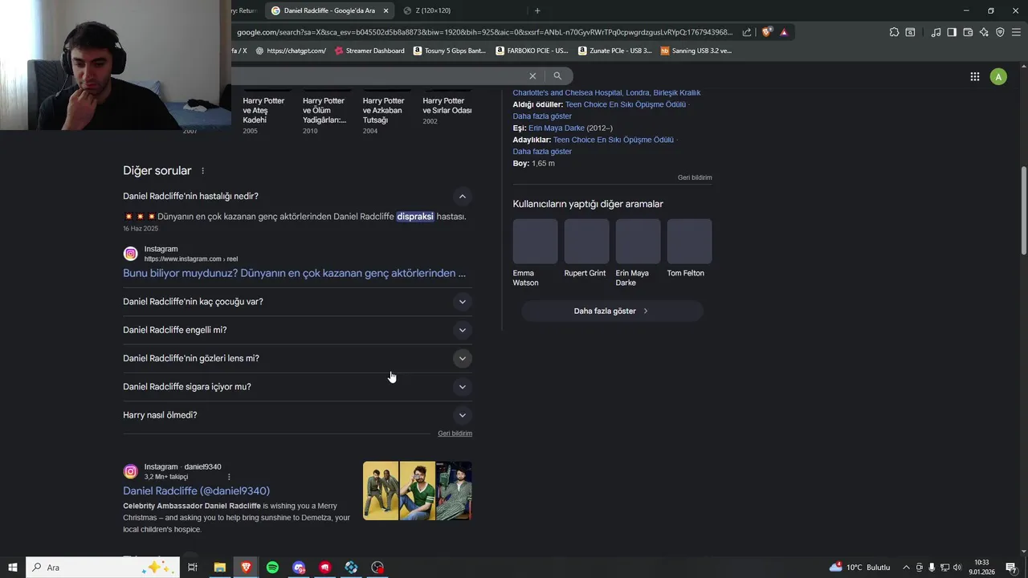Open 'Harry Potter ve Sırlar Odası' film card
This screenshot has height=578, width=1028.
pos(447,106)
